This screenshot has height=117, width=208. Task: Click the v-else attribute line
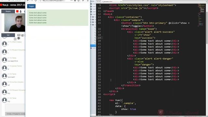click(x=139, y=62)
